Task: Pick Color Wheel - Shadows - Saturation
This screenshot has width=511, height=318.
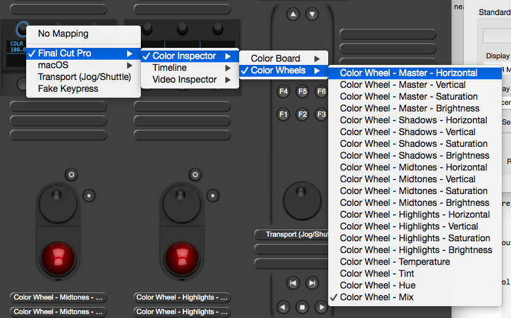Action: 415,144
